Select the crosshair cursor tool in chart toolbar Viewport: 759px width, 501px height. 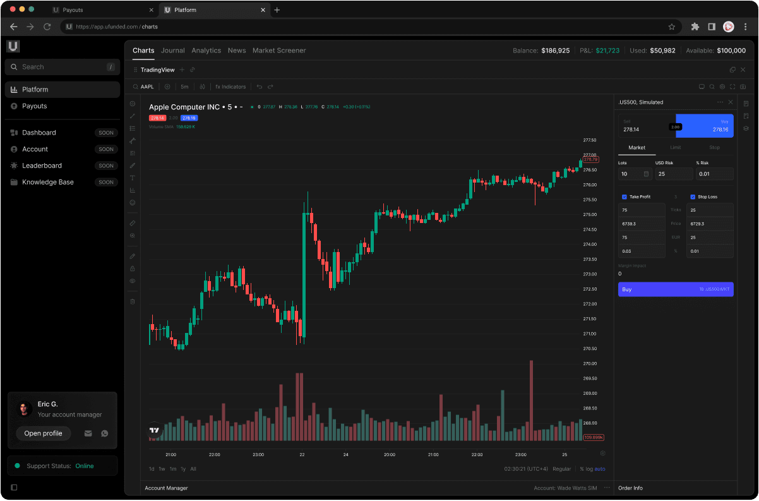coord(133,104)
